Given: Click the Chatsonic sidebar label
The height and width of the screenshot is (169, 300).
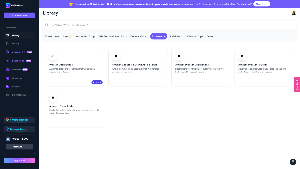Looking at the screenshot, I should click(x=17, y=78).
